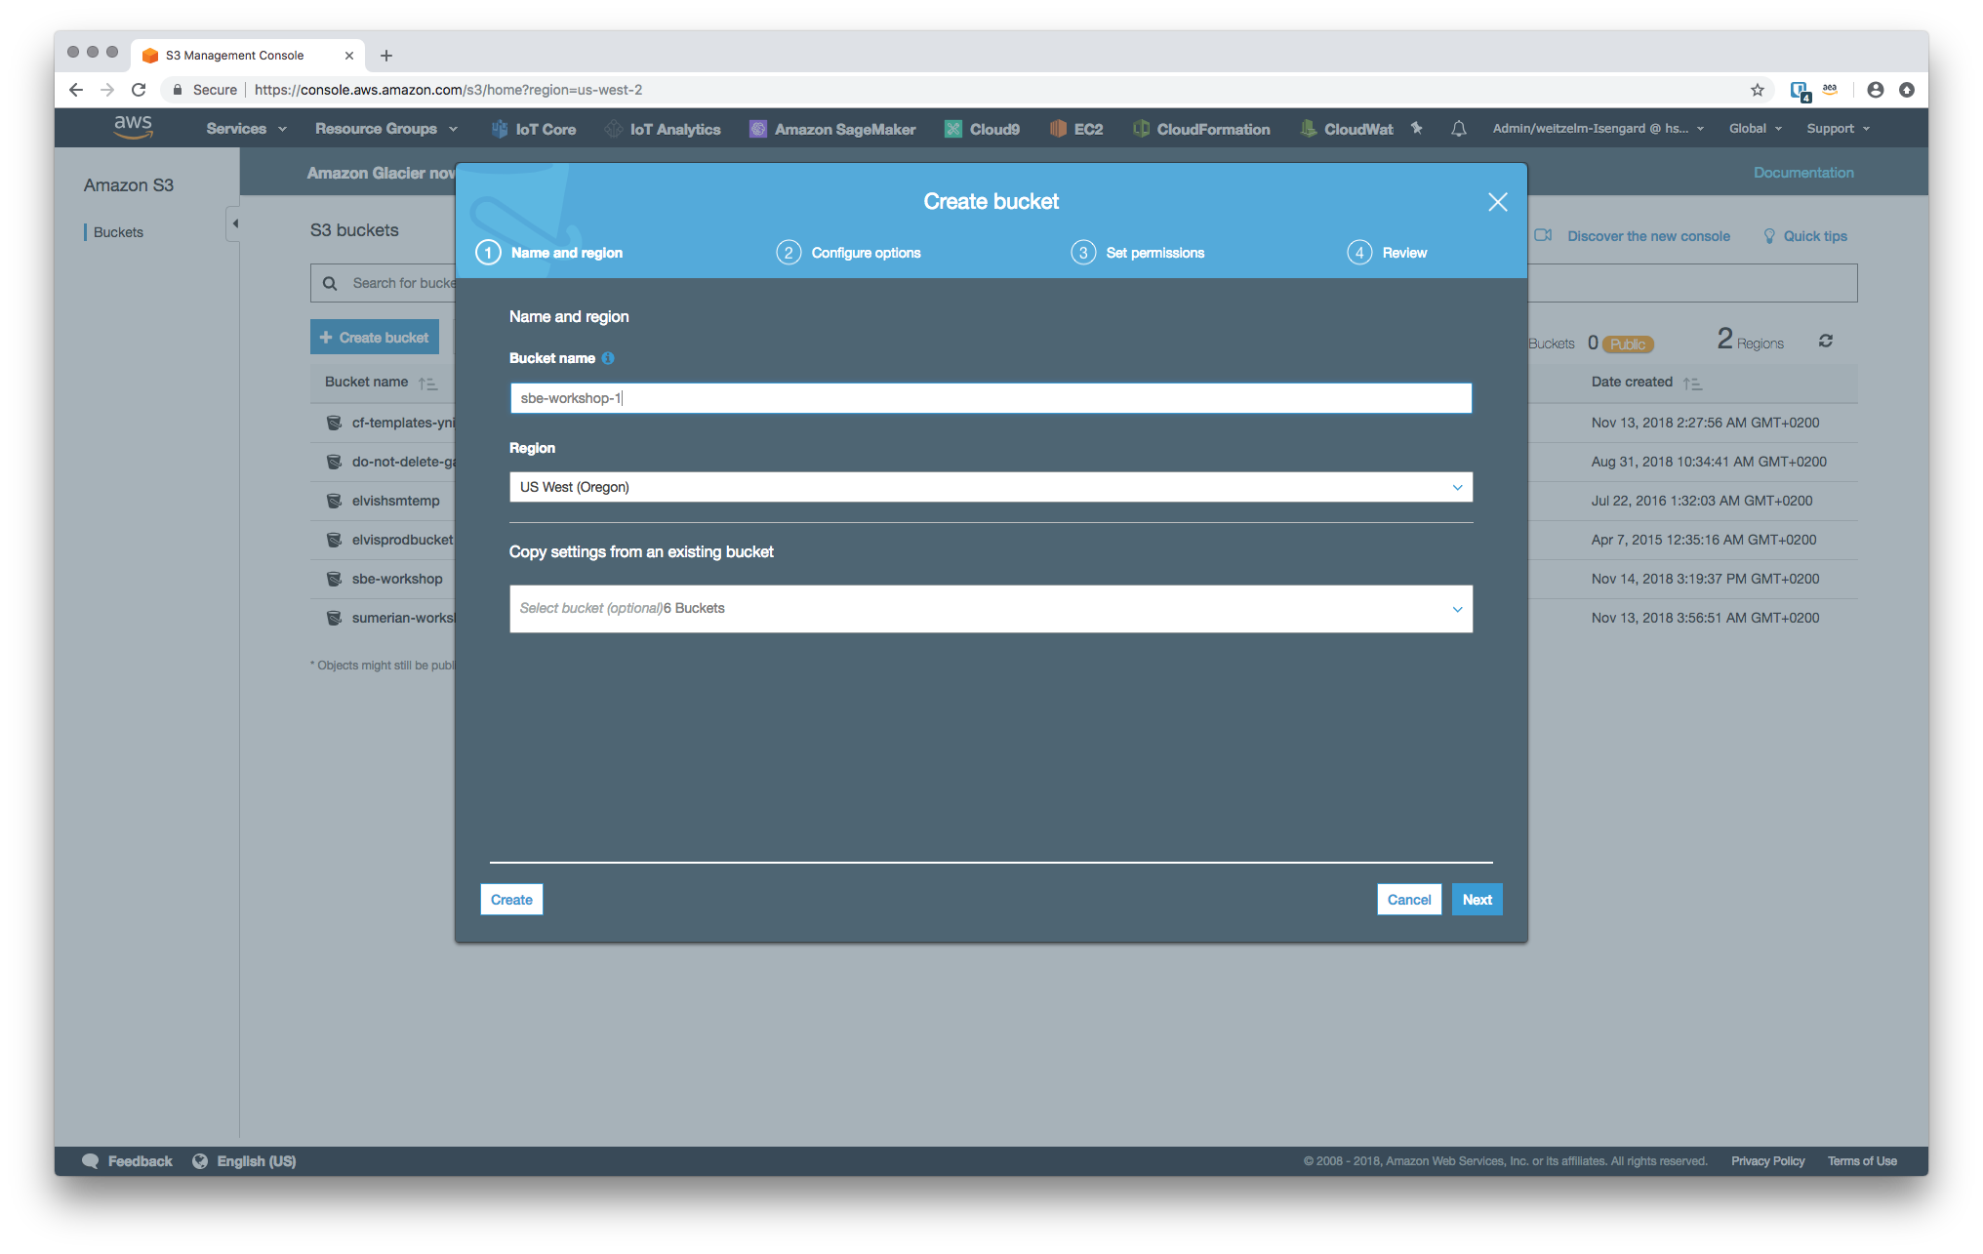The image size is (1983, 1254).
Task: Sort by Date created column icon
Action: pyautogui.click(x=1692, y=383)
